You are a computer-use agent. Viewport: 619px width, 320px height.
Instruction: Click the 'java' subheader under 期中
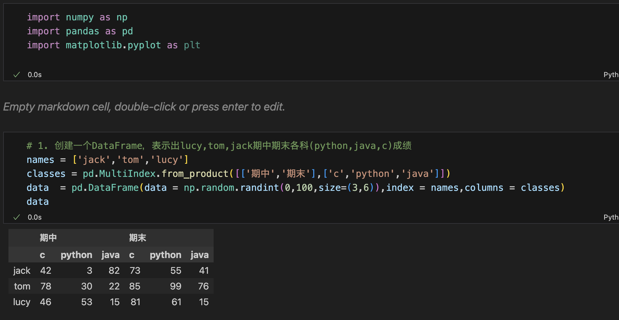pos(110,255)
